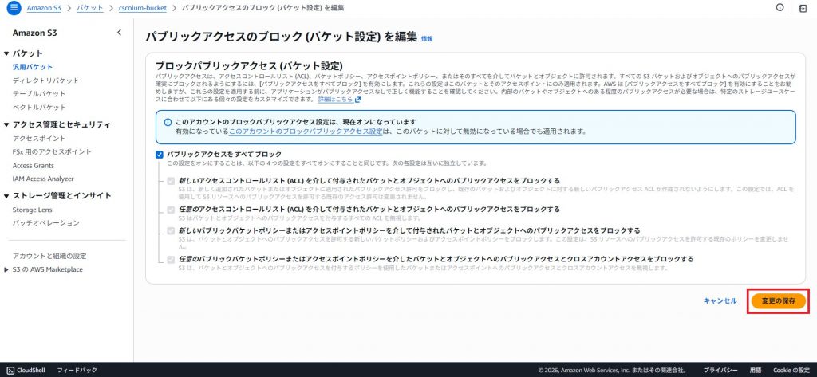Save changes with 変更の保存 button

[778, 300]
